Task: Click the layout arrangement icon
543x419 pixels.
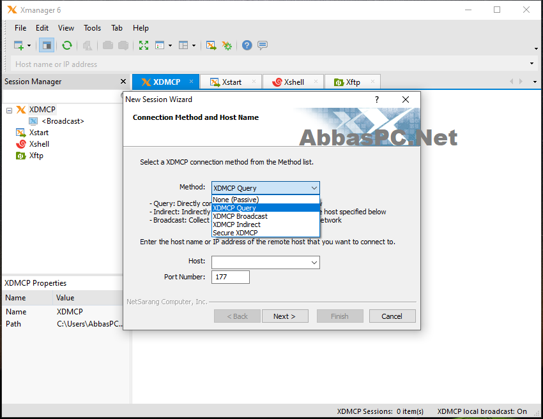Action: 183,45
